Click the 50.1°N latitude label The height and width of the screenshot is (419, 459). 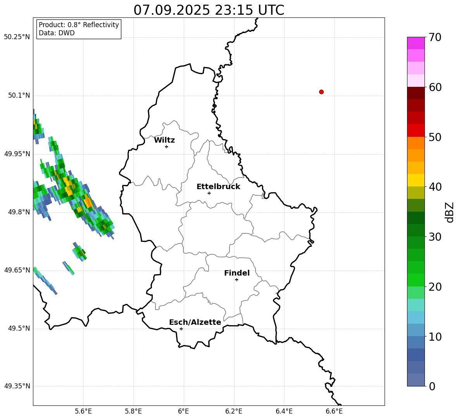tap(19, 95)
